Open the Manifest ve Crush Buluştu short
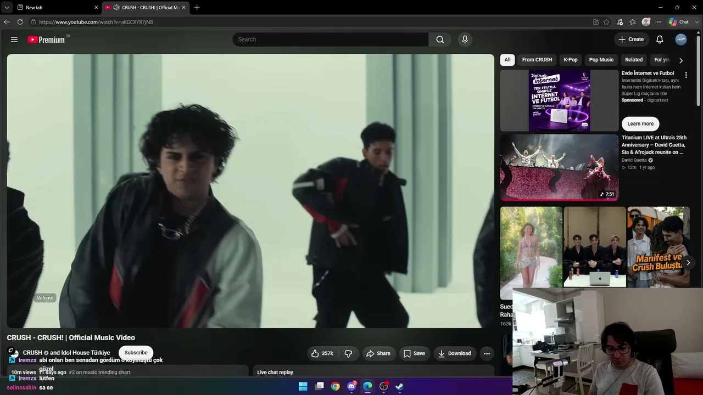 [659, 247]
